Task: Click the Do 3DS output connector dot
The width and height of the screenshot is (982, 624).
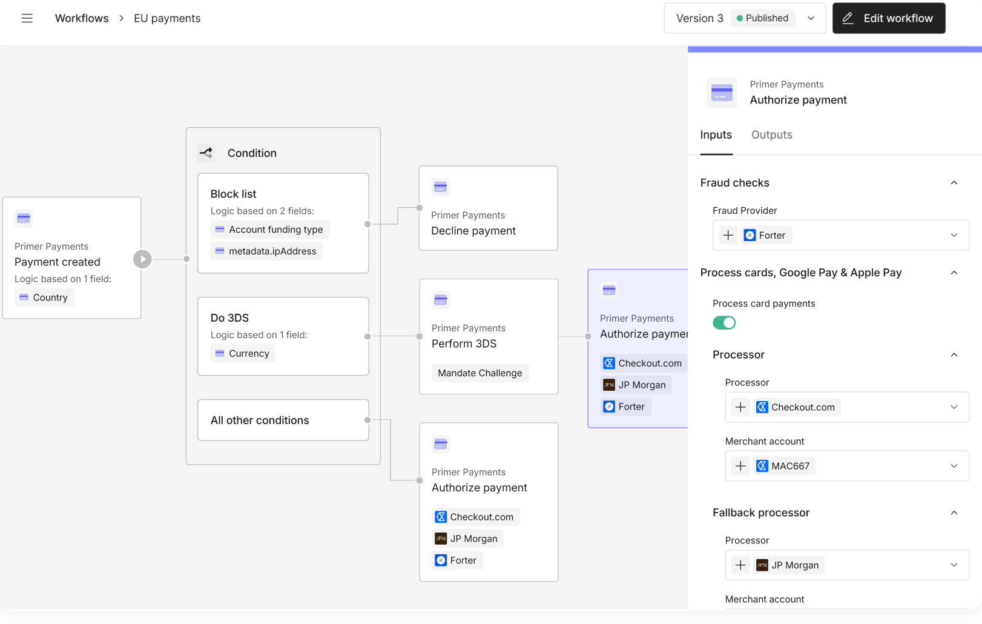Action: (367, 336)
